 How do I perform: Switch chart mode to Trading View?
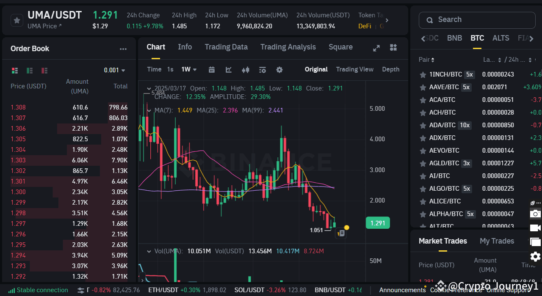click(x=355, y=69)
